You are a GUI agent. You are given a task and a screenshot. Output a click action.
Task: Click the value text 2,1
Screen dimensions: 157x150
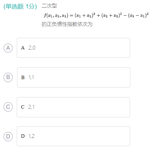tap(31, 107)
